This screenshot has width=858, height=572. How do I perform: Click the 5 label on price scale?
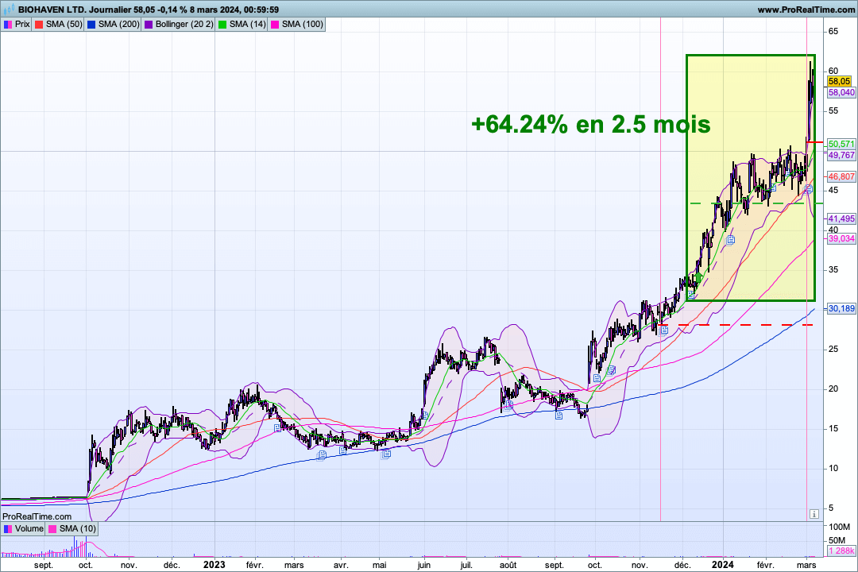tap(831, 508)
